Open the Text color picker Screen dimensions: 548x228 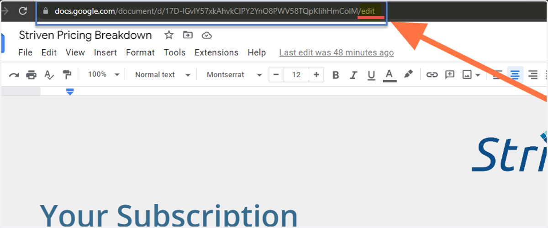pos(390,75)
